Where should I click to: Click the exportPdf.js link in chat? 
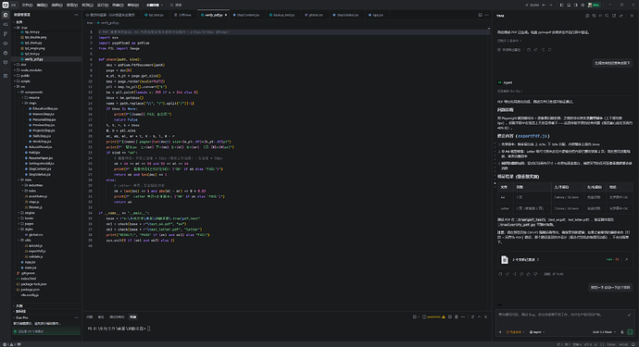coord(532,136)
